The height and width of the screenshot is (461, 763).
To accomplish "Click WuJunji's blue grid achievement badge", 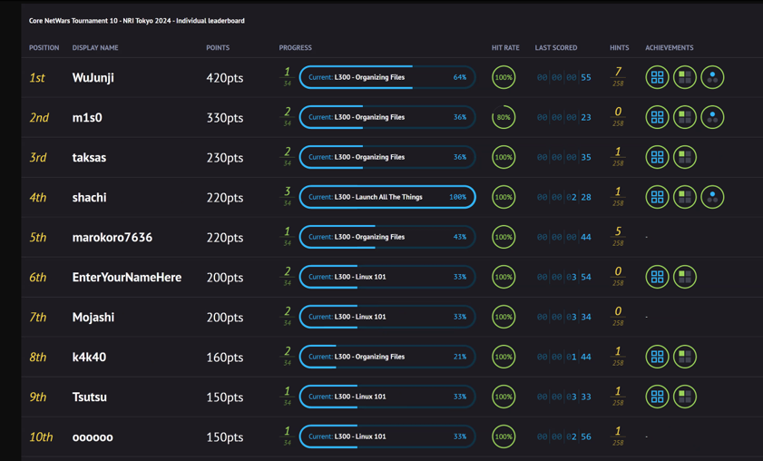I will (x=657, y=78).
